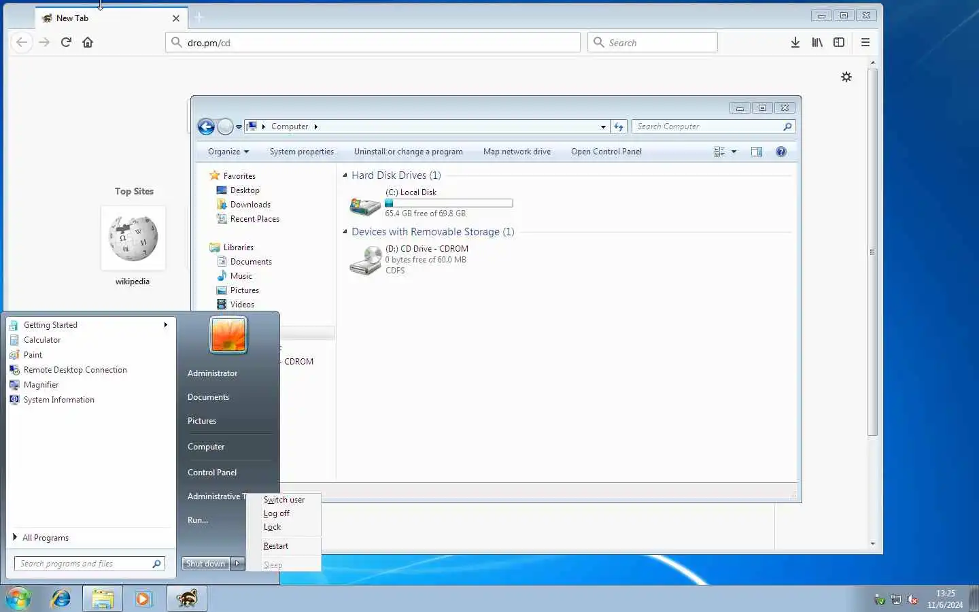Viewport: 979px width, 612px height.
Task: Select Music library in navigation pane
Action: click(241, 276)
